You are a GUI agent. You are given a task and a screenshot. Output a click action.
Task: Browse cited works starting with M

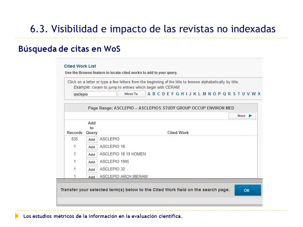204,94
